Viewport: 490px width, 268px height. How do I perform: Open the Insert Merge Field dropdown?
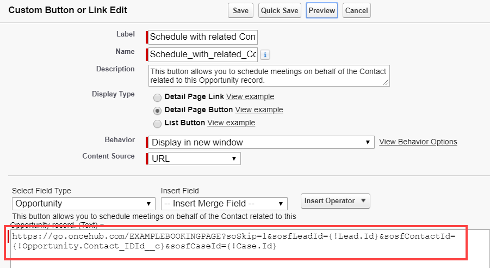224,204
